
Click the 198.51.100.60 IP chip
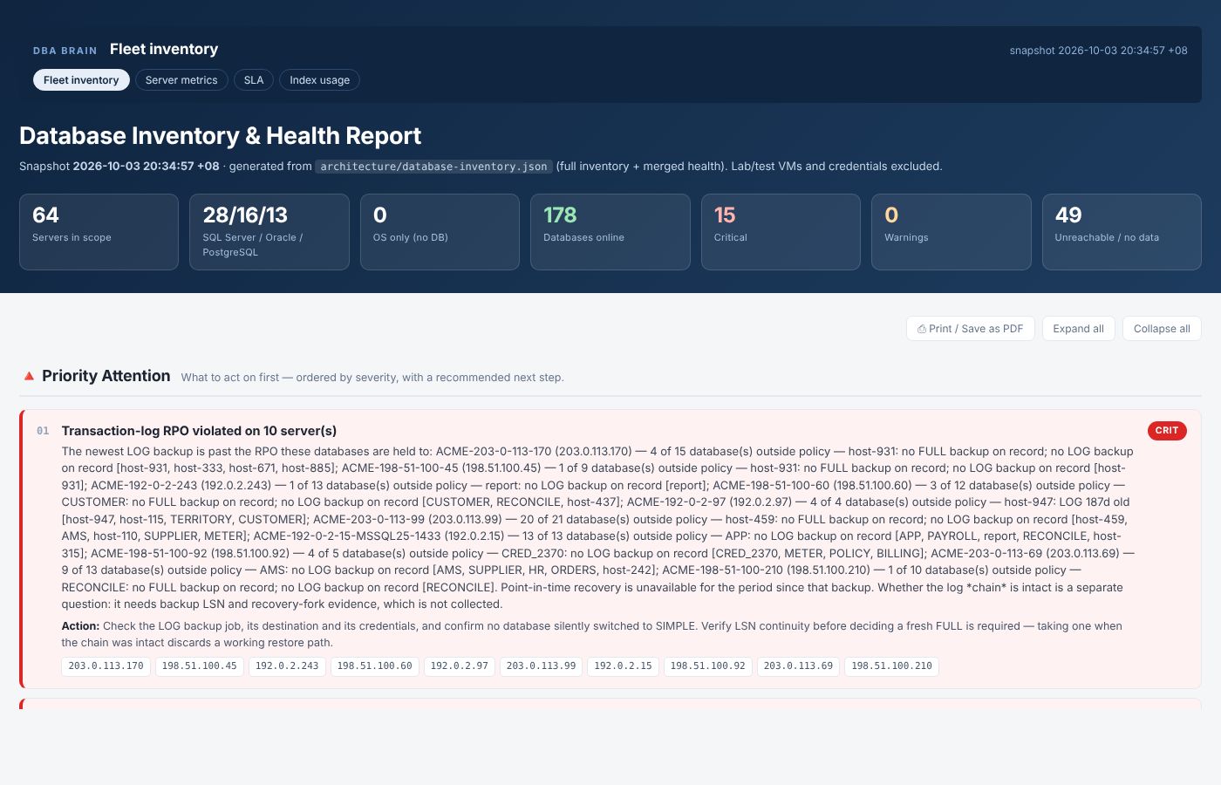(375, 666)
